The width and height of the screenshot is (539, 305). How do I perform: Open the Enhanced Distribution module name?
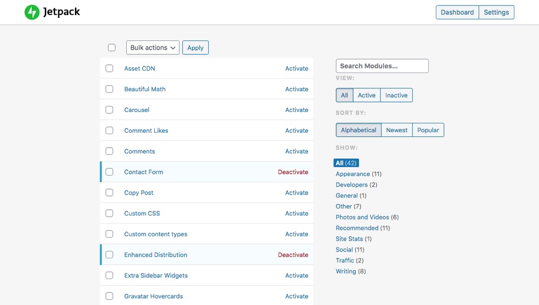click(x=156, y=254)
